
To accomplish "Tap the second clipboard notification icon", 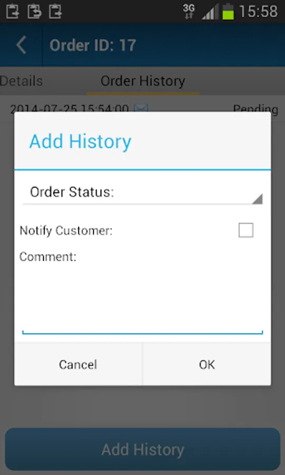I will click(x=34, y=11).
